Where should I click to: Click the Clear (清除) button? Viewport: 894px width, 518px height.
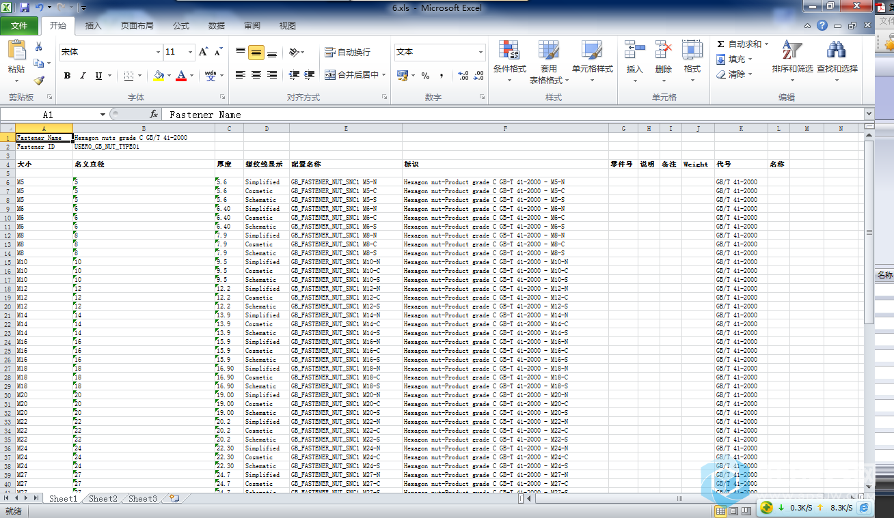(734, 74)
